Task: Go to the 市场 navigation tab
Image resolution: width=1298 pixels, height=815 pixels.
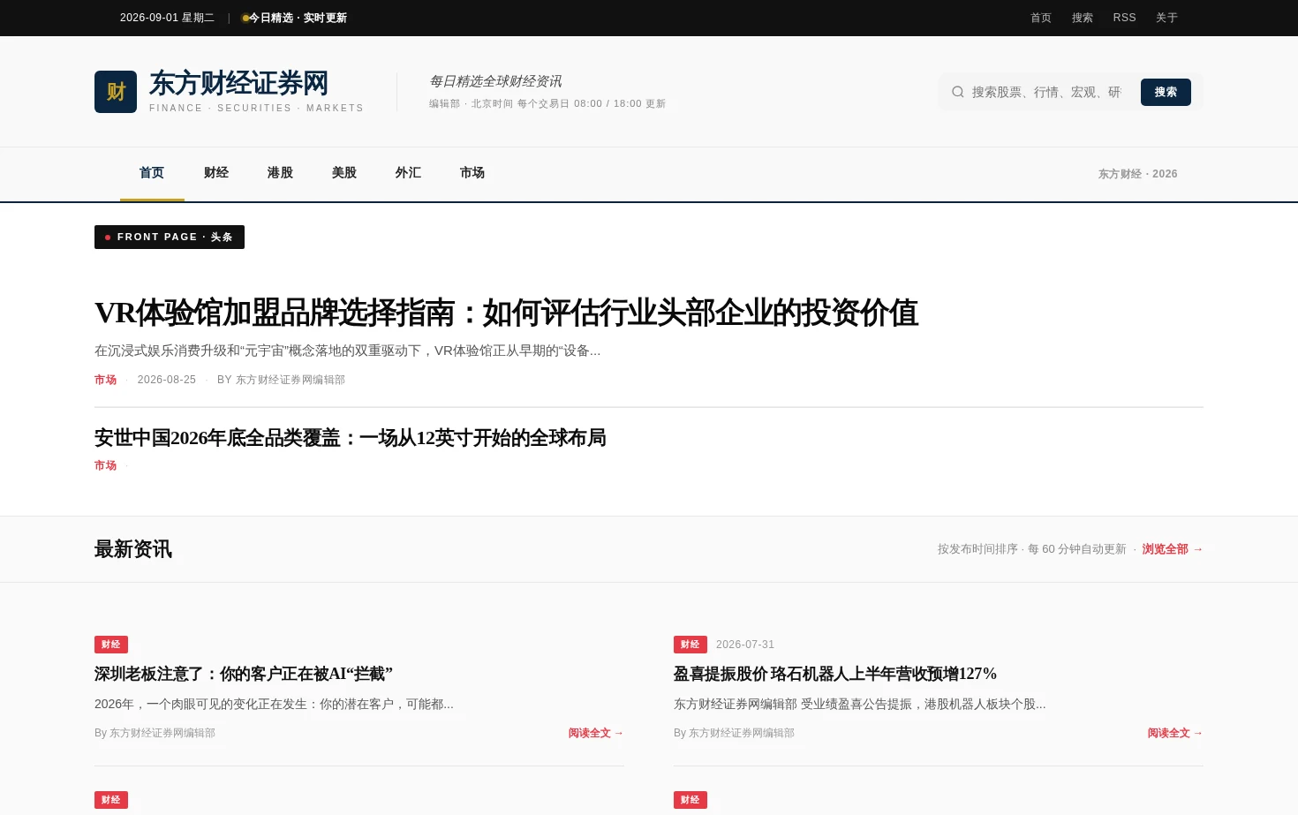Action: 472,173
